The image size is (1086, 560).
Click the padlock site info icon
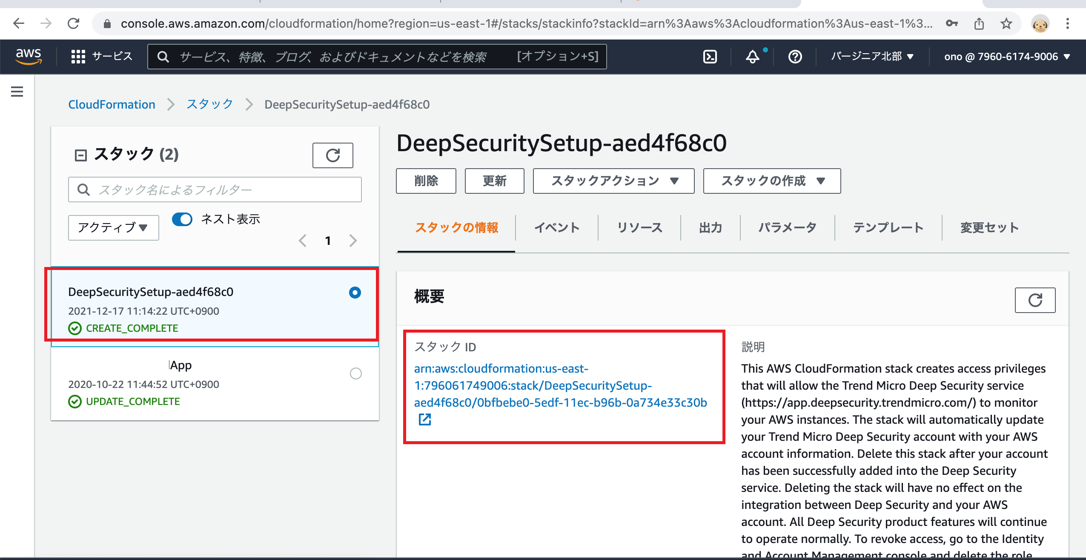(107, 24)
